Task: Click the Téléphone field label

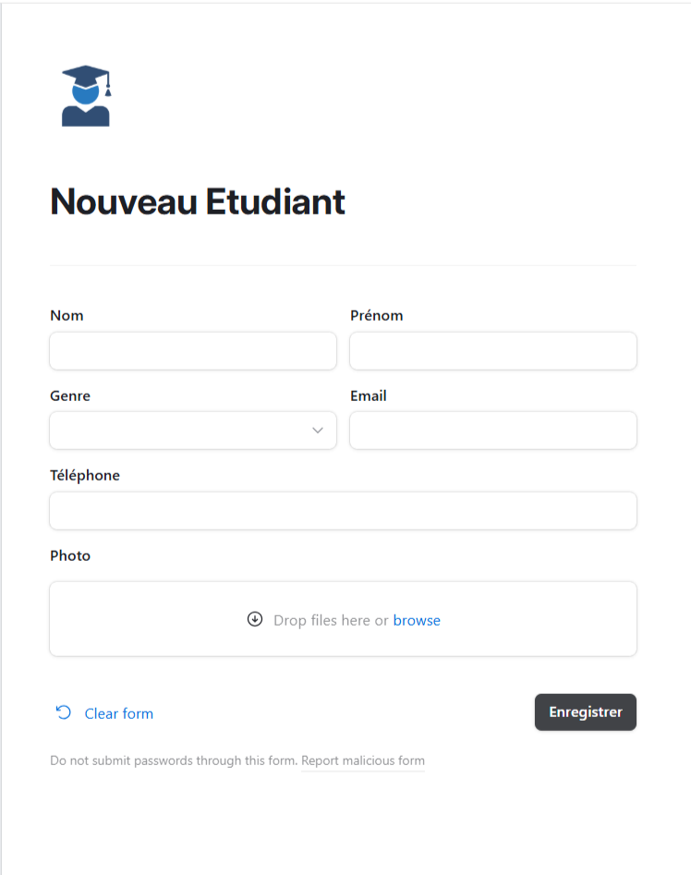Action: (x=85, y=476)
